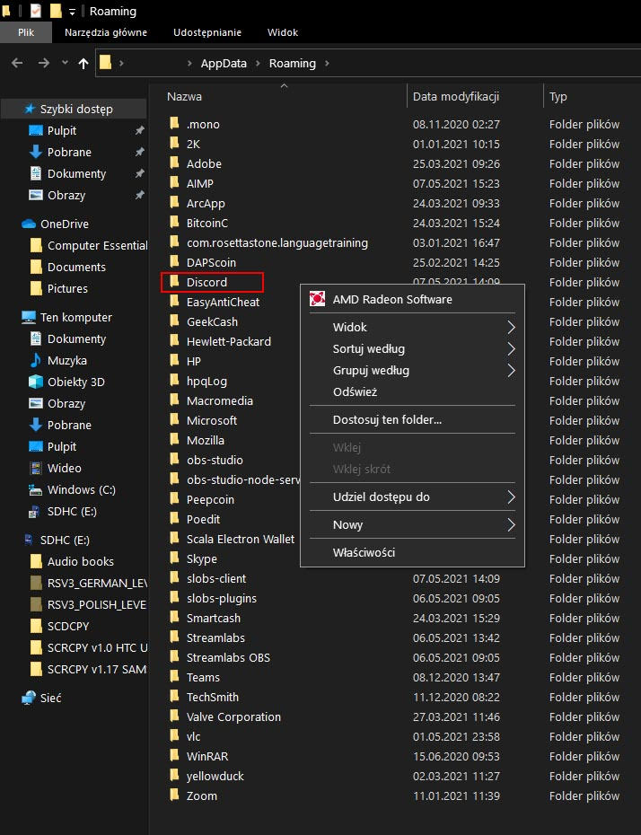Select the Adobe folder row
The image size is (641, 835).
204,163
